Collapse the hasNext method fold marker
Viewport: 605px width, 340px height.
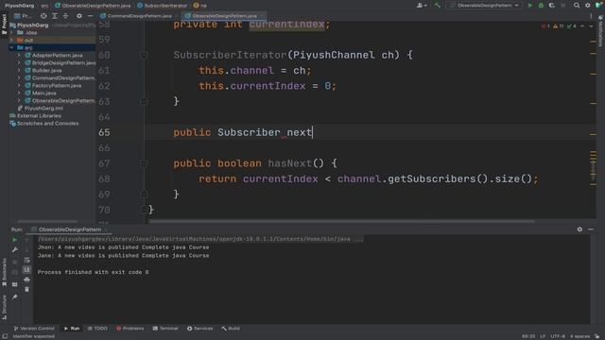click(x=144, y=163)
